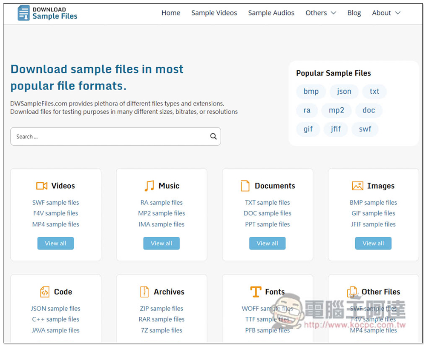Click the Fonts card heading
Image resolution: width=426 pixels, height=347 pixels.
tap(275, 292)
